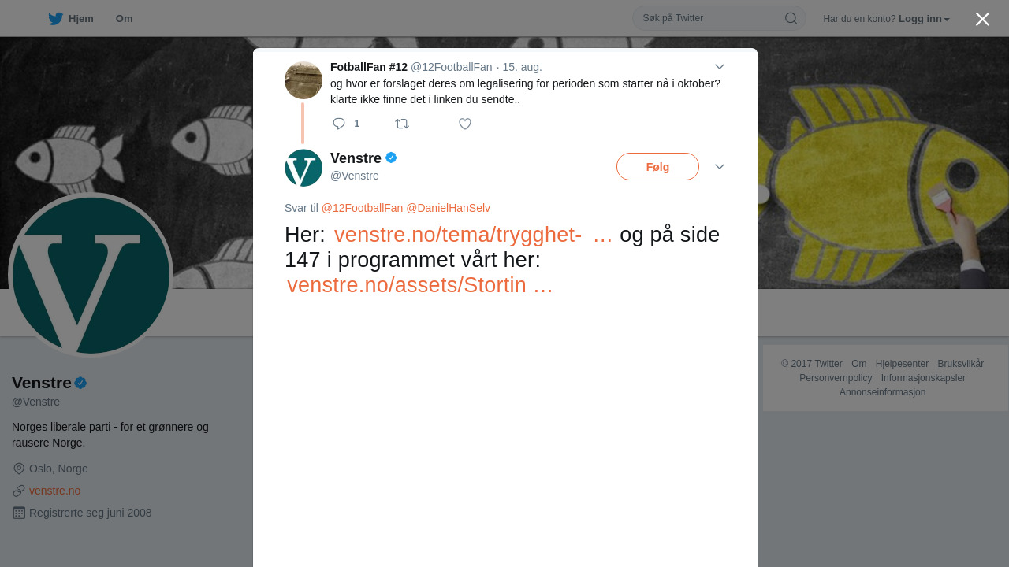Screen dimensions: 1009x567
Task: Retweet the FotballFan tweet
Action: [402, 124]
